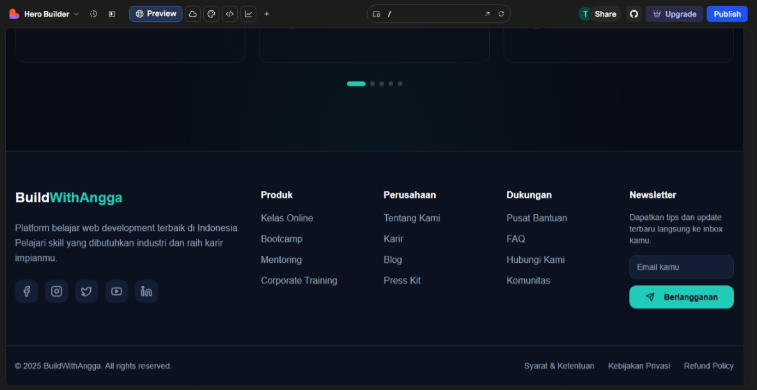The width and height of the screenshot is (757, 390).
Task: Toggle the sidebar panel icon
Action: click(x=112, y=14)
